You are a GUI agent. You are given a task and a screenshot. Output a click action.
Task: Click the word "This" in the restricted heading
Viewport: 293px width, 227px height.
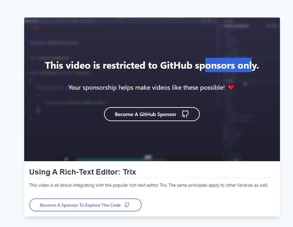coord(54,65)
